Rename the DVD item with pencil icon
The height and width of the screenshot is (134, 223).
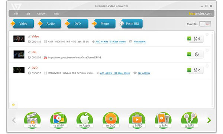[29, 68]
